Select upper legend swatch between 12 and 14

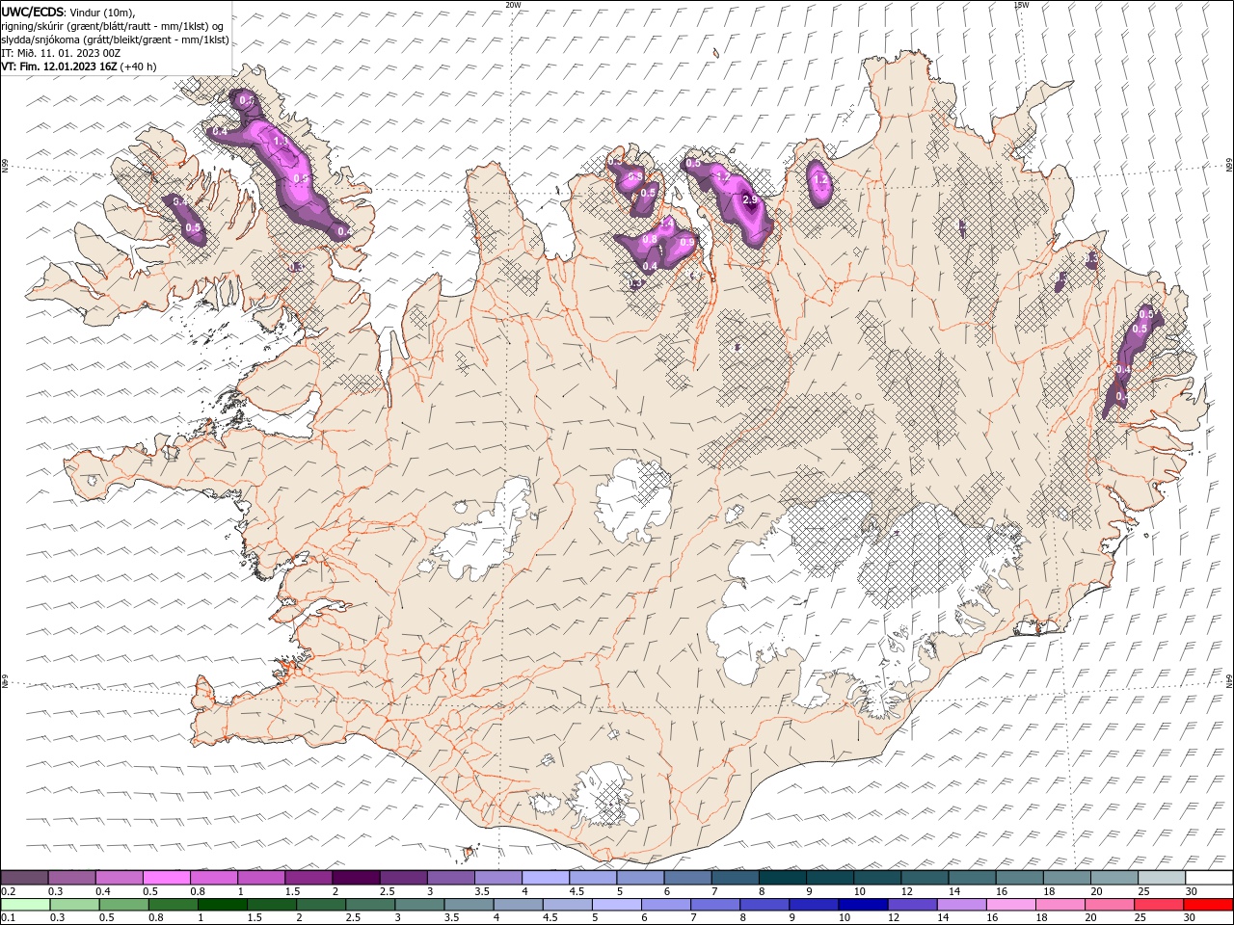pyautogui.click(x=924, y=878)
